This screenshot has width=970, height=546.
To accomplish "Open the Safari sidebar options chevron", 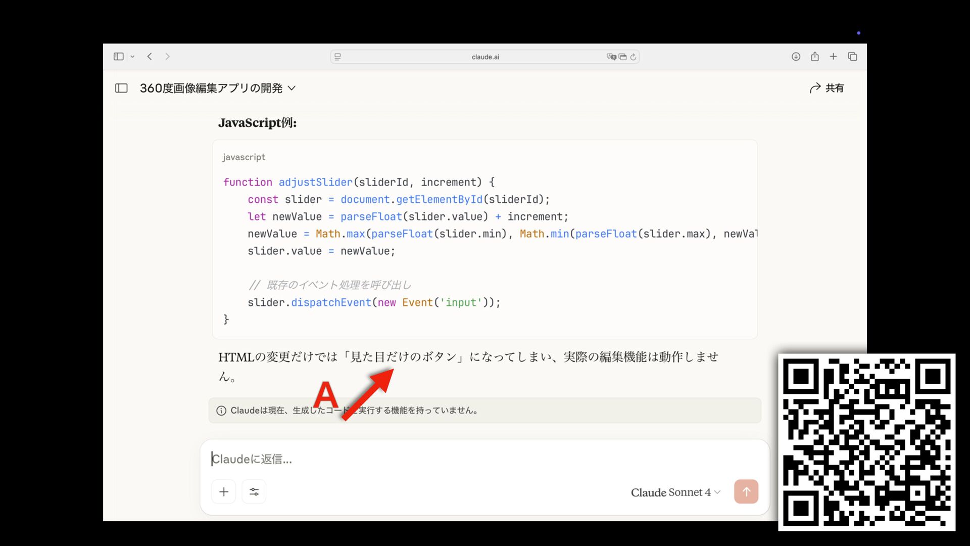I will (132, 57).
